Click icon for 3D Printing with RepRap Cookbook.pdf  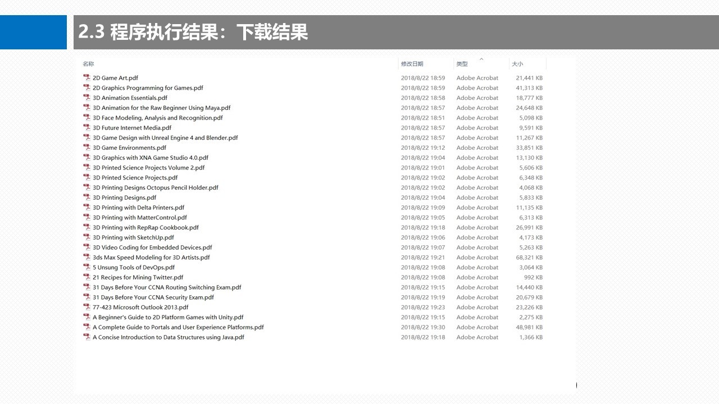tap(87, 227)
